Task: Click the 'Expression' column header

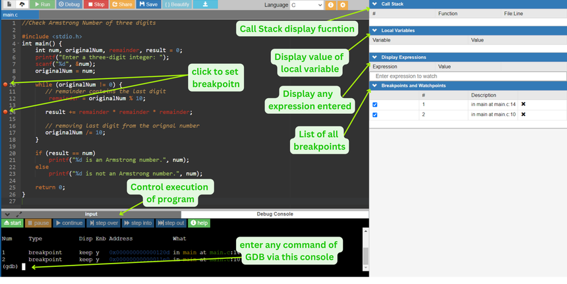Action: click(385, 67)
